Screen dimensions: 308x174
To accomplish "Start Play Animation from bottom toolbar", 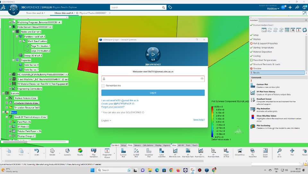I will point(94,151).
